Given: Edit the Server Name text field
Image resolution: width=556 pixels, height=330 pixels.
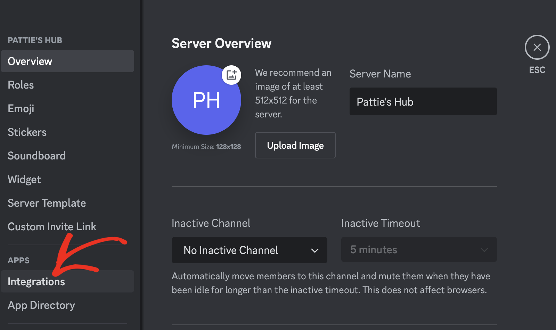Looking at the screenshot, I should click(x=423, y=102).
